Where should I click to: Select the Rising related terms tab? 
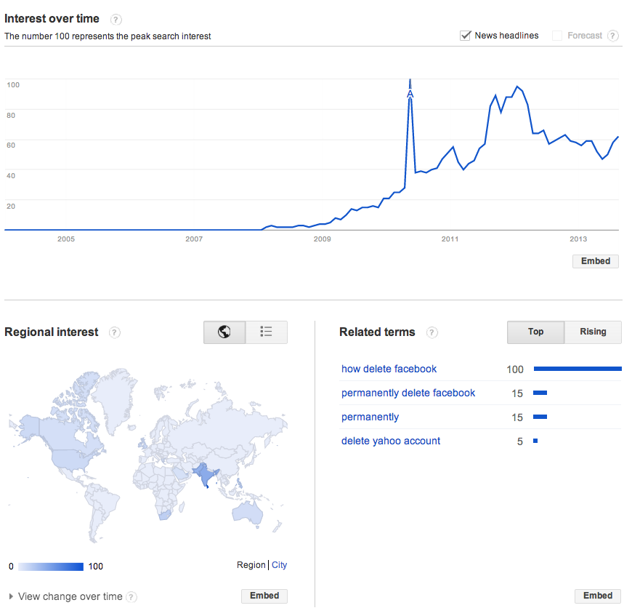coord(593,332)
